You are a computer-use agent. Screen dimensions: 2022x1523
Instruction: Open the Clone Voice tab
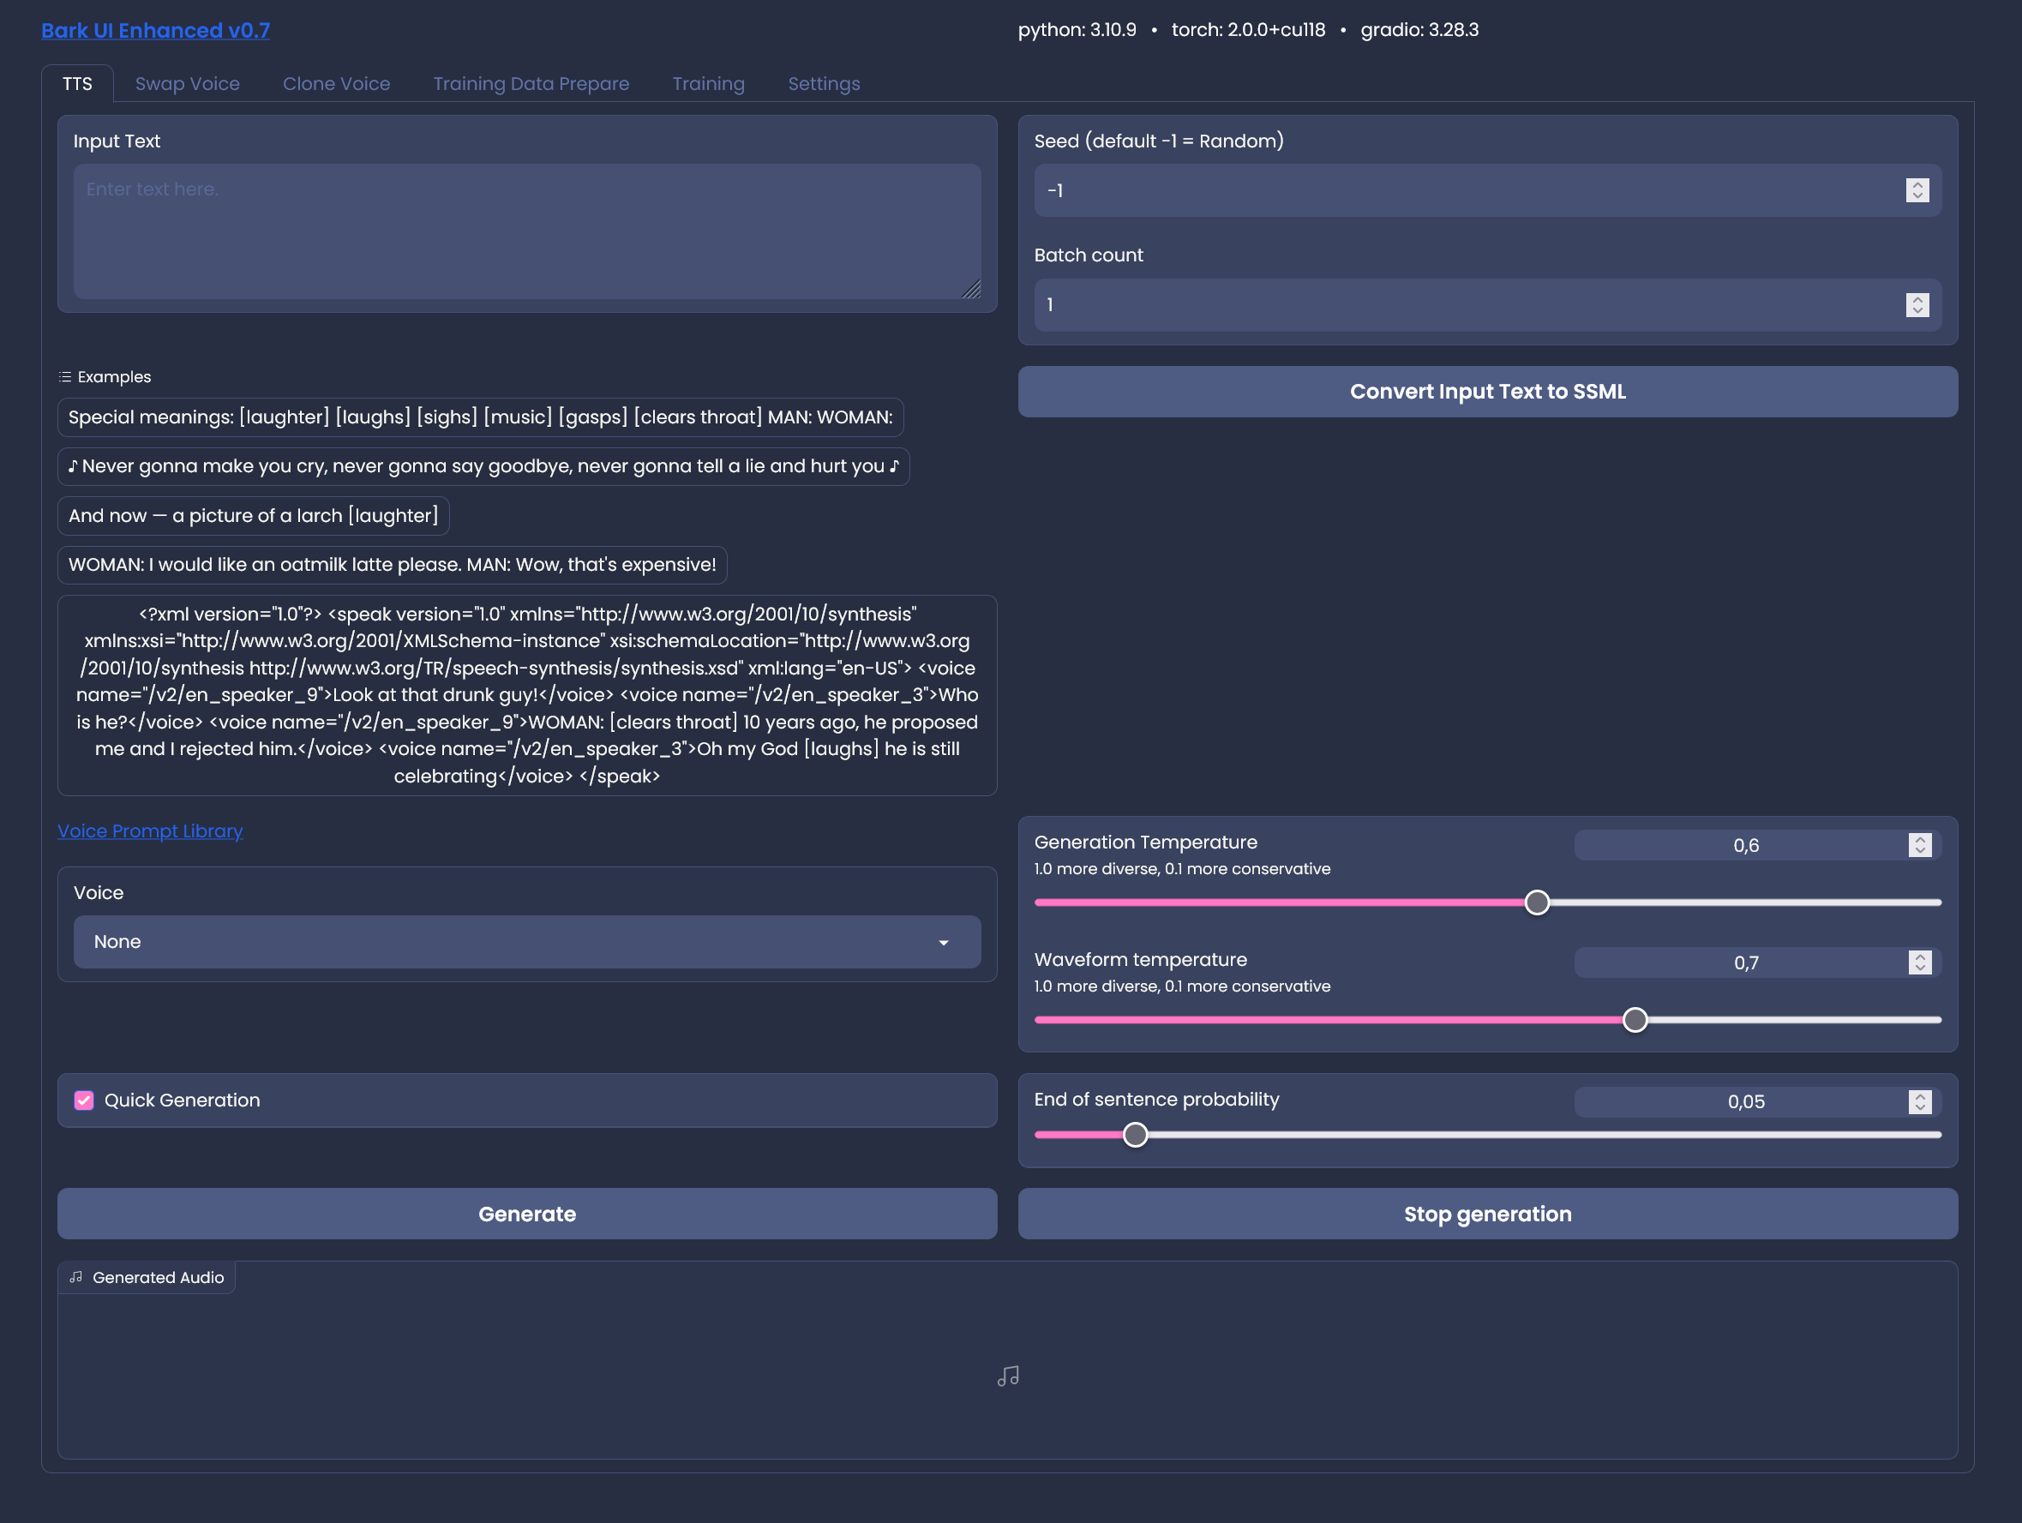pyautogui.click(x=336, y=83)
